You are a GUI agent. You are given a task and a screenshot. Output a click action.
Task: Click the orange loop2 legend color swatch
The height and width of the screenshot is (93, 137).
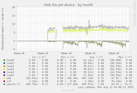click(x=4, y=66)
